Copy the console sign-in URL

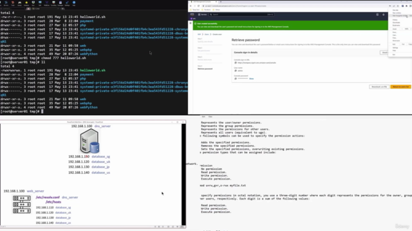[236, 63]
